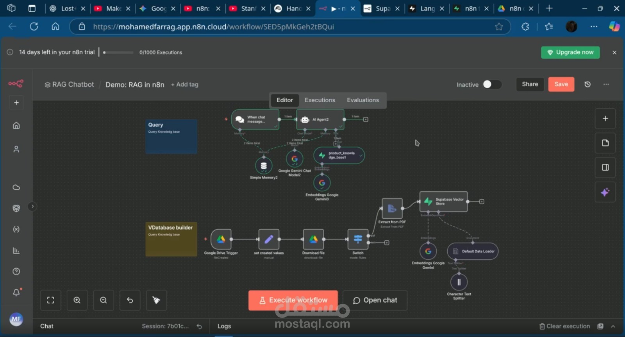Select the Google Drive Trigger node
Image resolution: width=625 pixels, height=337 pixels.
pos(221,239)
